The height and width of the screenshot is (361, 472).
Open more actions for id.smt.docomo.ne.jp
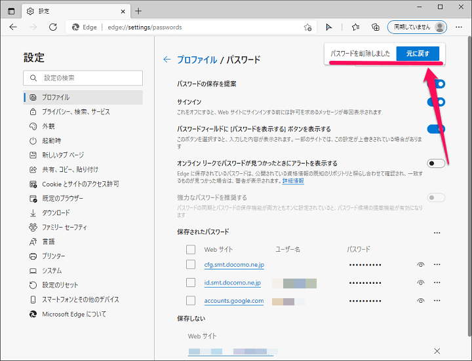tap(437, 283)
